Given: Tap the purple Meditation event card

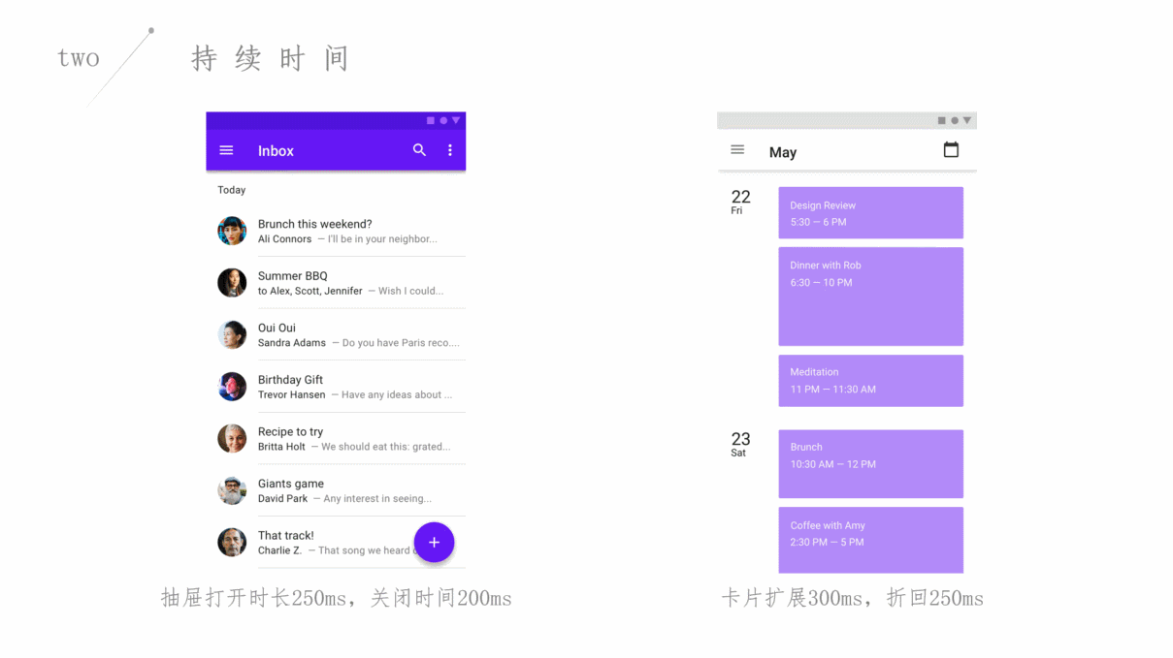Looking at the screenshot, I should coord(870,381).
